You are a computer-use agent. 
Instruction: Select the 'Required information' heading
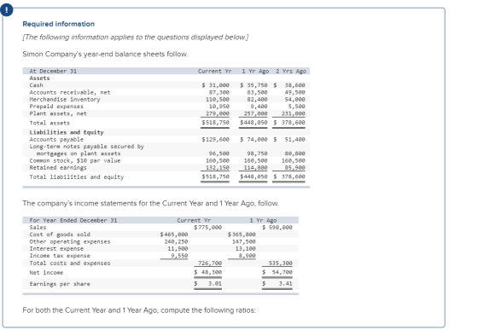[x=59, y=24]
